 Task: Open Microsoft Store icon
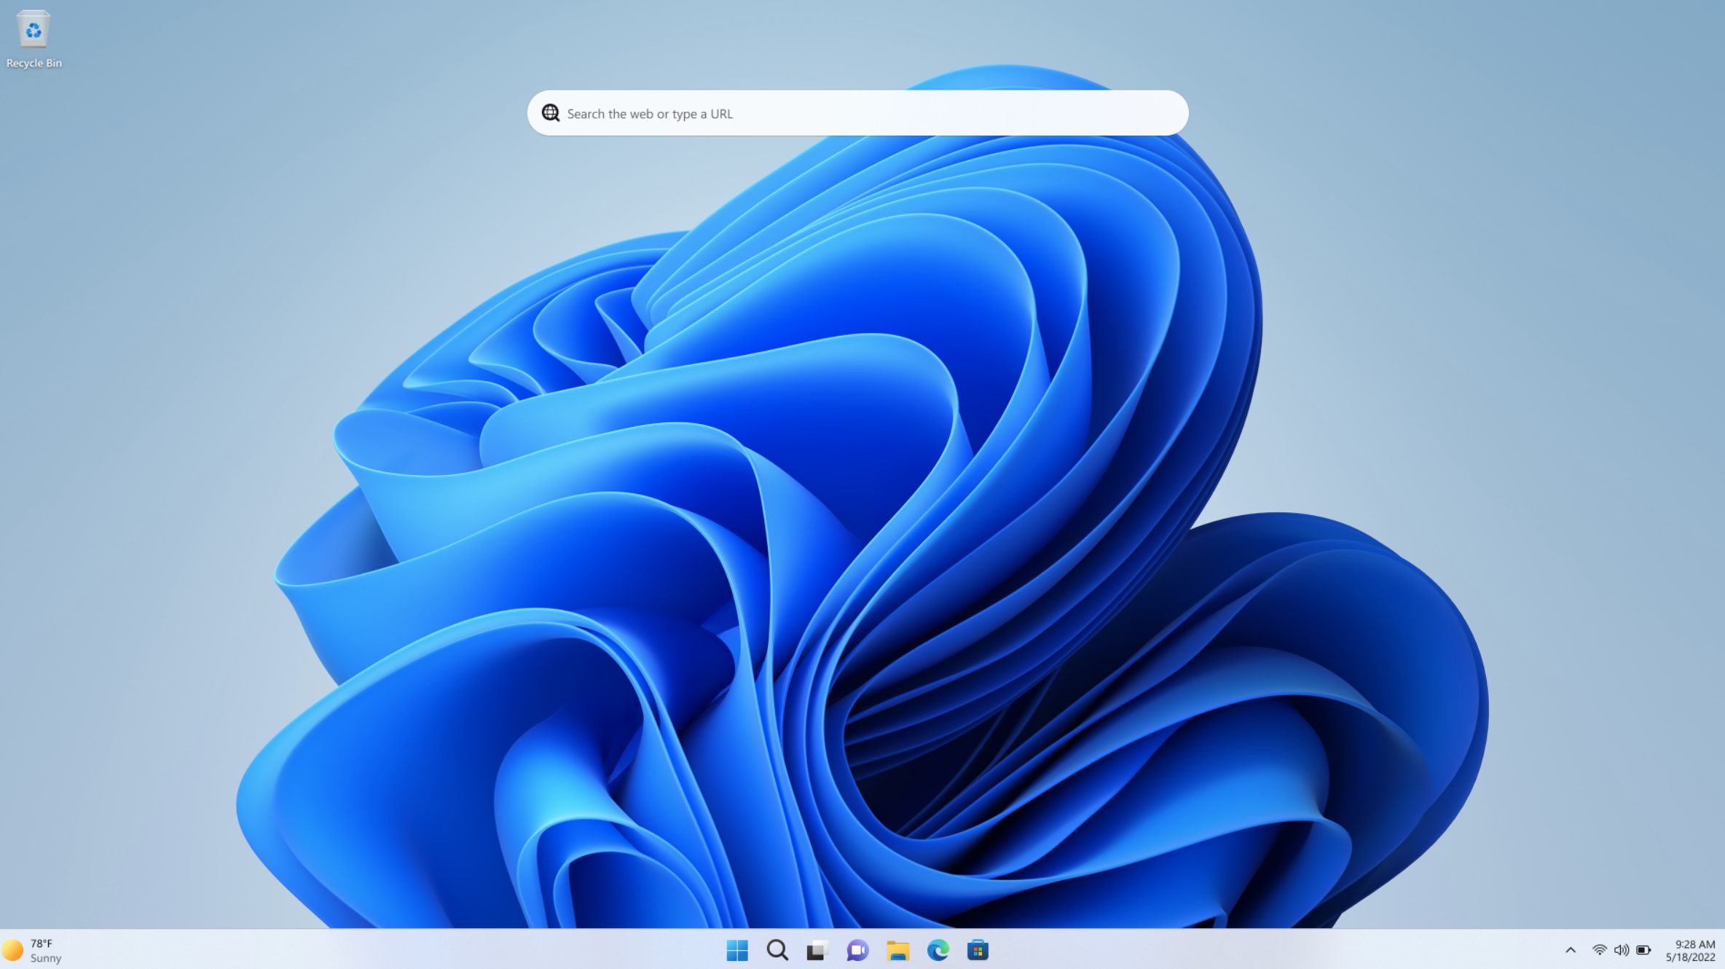[x=978, y=949]
